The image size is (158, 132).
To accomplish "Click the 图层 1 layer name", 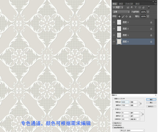I will 126,35.
